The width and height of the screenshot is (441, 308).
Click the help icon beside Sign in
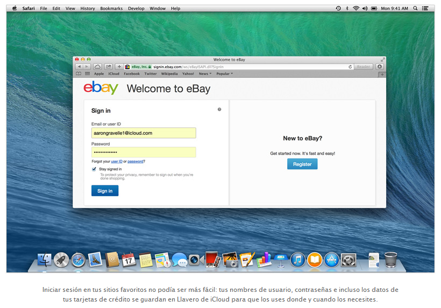219,109
